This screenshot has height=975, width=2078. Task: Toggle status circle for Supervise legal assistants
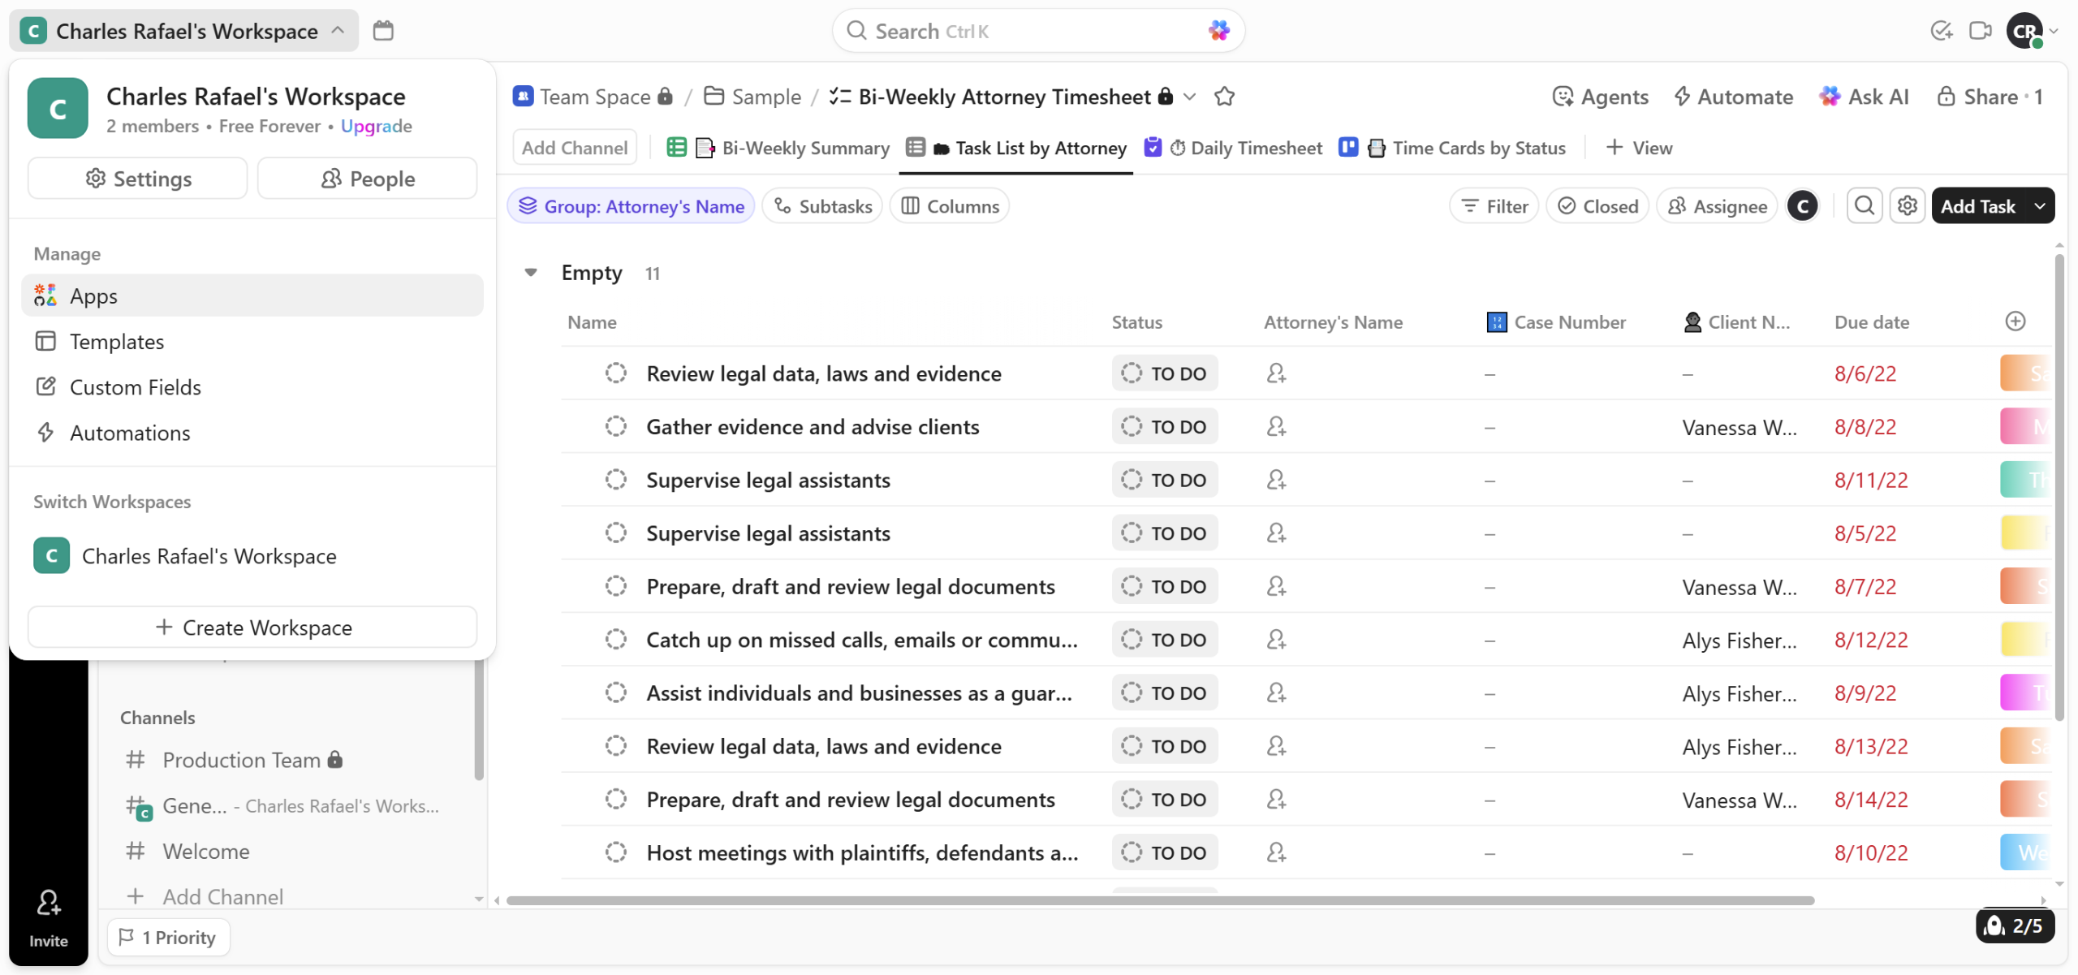click(x=616, y=480)
